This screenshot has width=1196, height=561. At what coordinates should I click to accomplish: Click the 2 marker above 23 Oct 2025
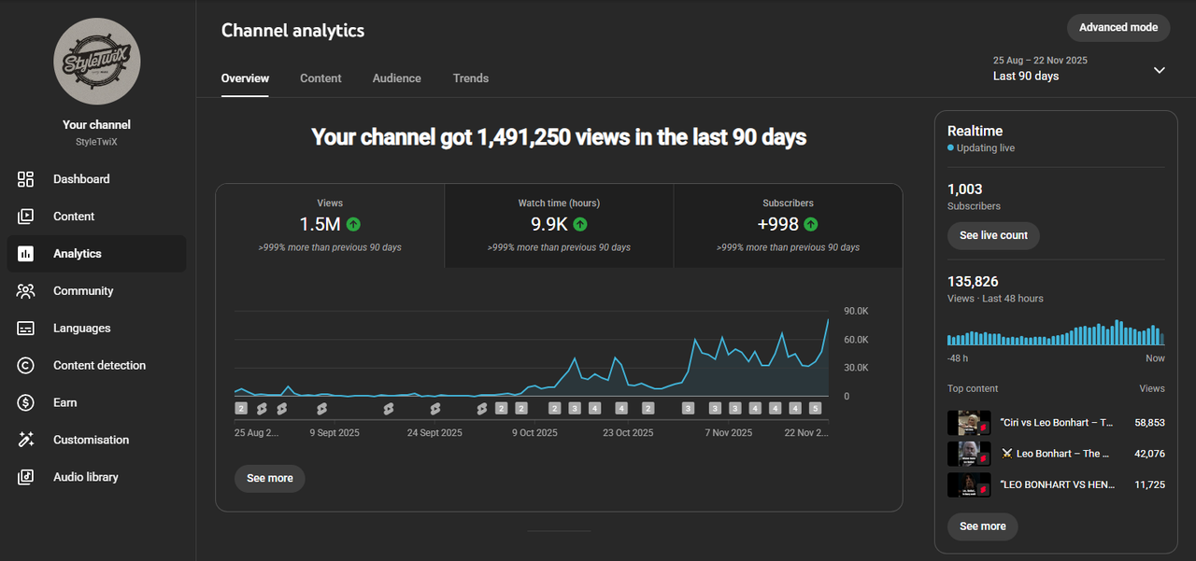(648, 409)
